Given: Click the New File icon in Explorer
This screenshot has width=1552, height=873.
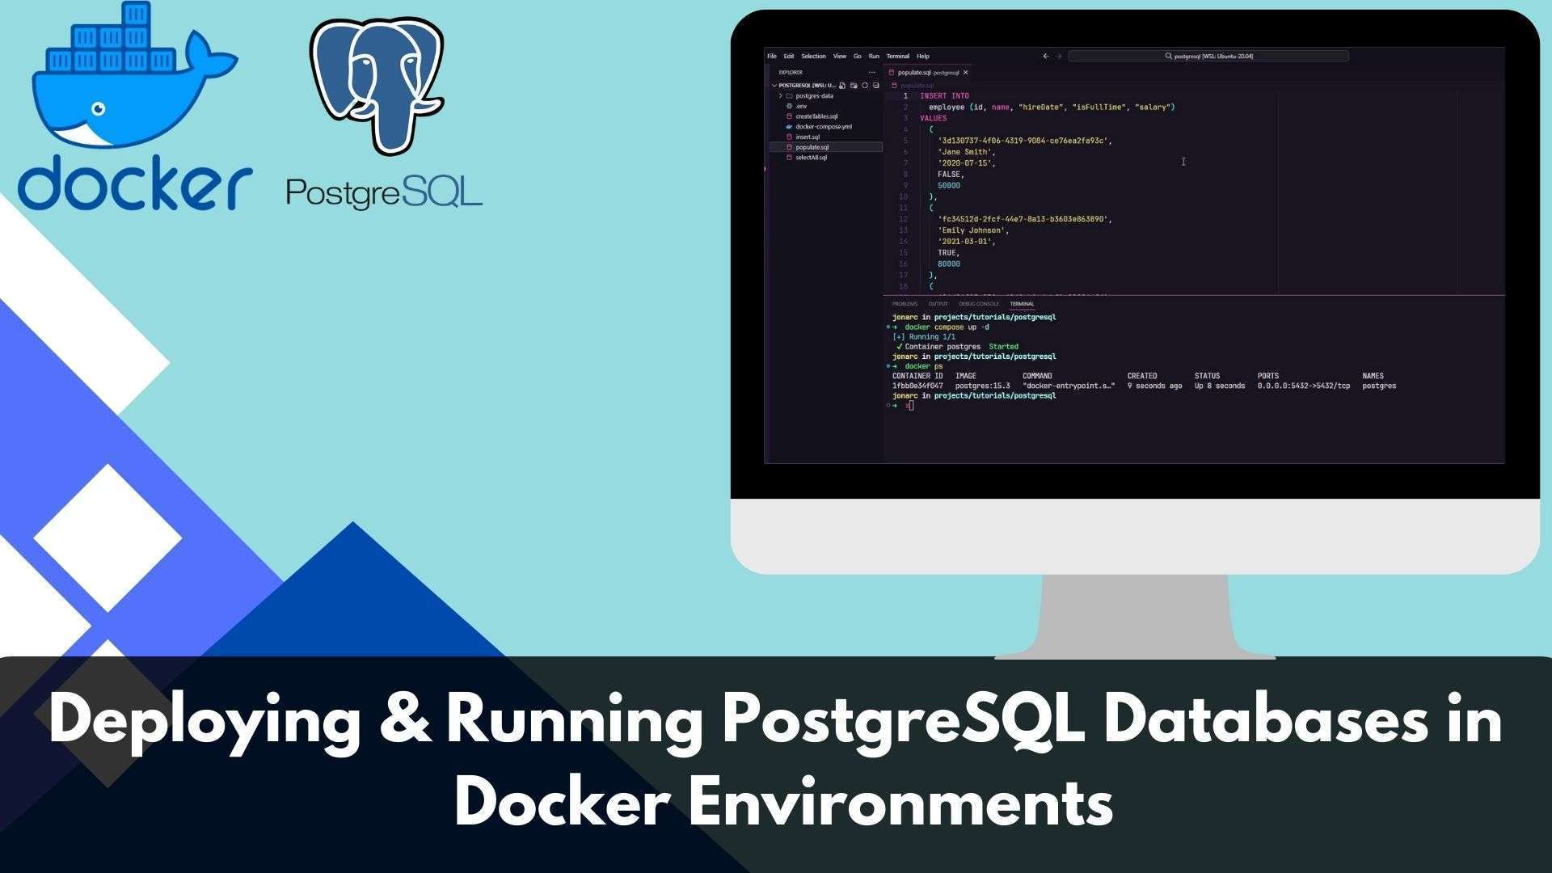Looking at the screenshot, I should pyautogui.click(x=842, y=85).
